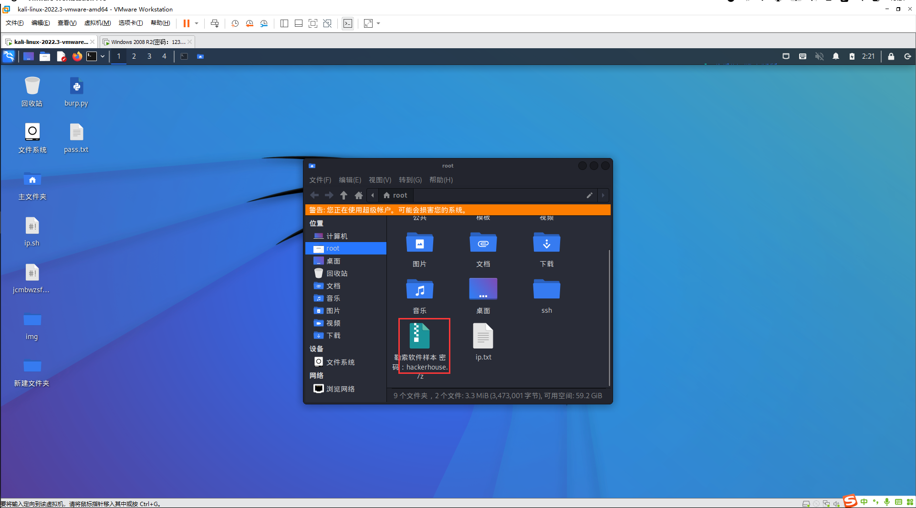Switch to workspace 4
Screen dimensions: 916x508
click(164, 56)
